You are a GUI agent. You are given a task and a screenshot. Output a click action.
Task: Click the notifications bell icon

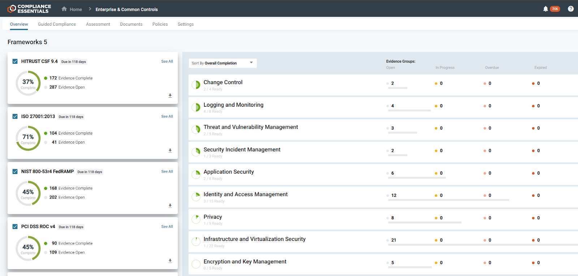tap(545, 9)
